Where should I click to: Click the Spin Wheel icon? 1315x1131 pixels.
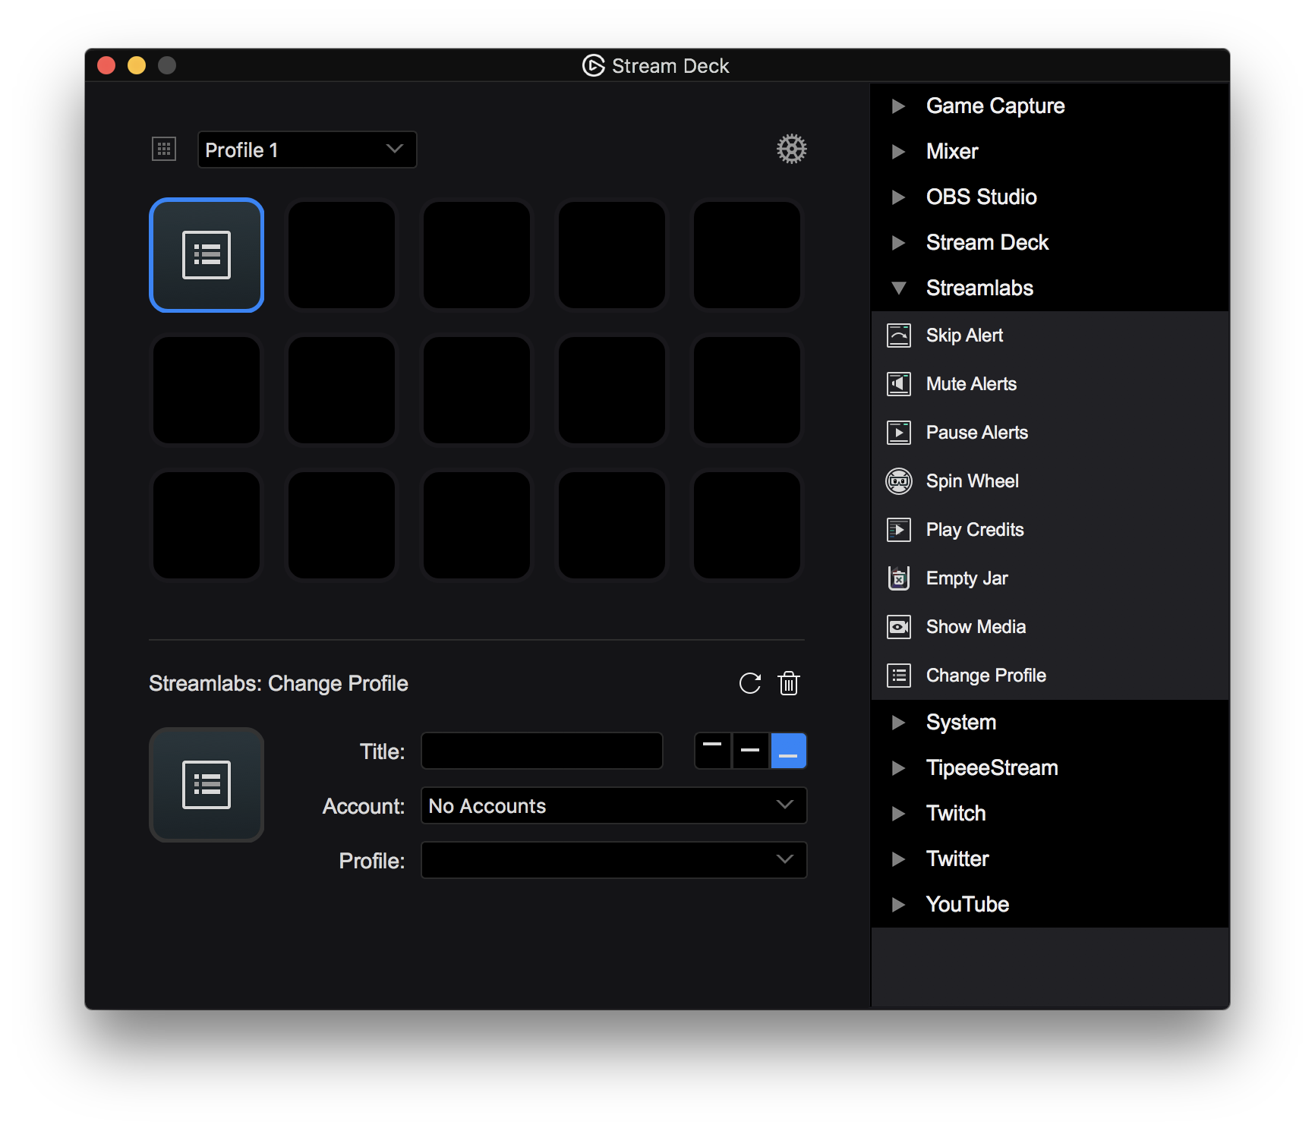(x=899, y=480)
